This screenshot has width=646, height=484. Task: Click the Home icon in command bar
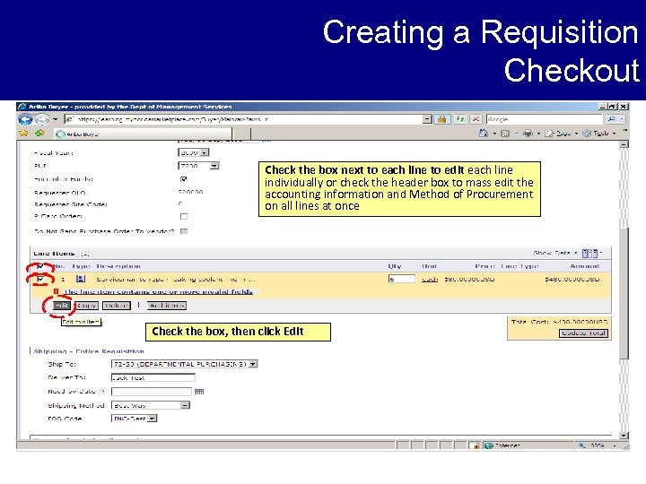tap(484, 133)
